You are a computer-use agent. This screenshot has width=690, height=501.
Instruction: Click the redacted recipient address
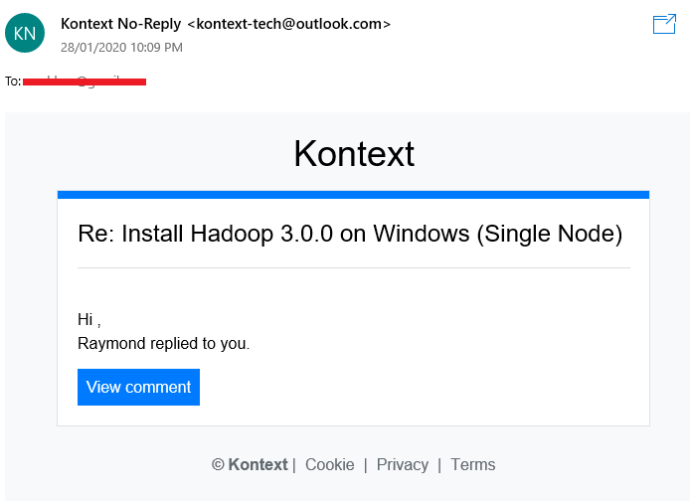click(x=85, y=82)
